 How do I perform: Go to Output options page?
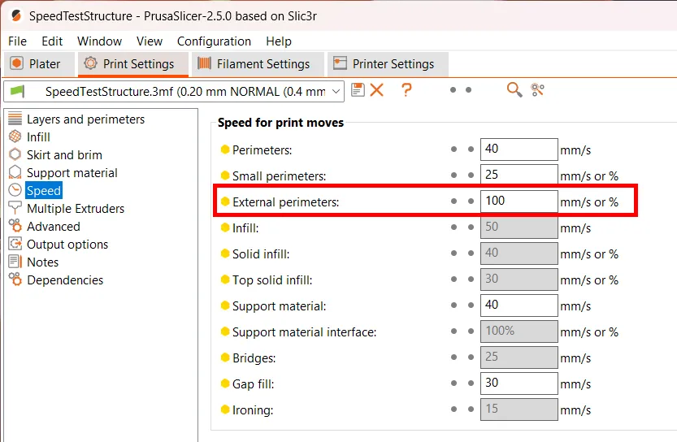coord(67,245)
